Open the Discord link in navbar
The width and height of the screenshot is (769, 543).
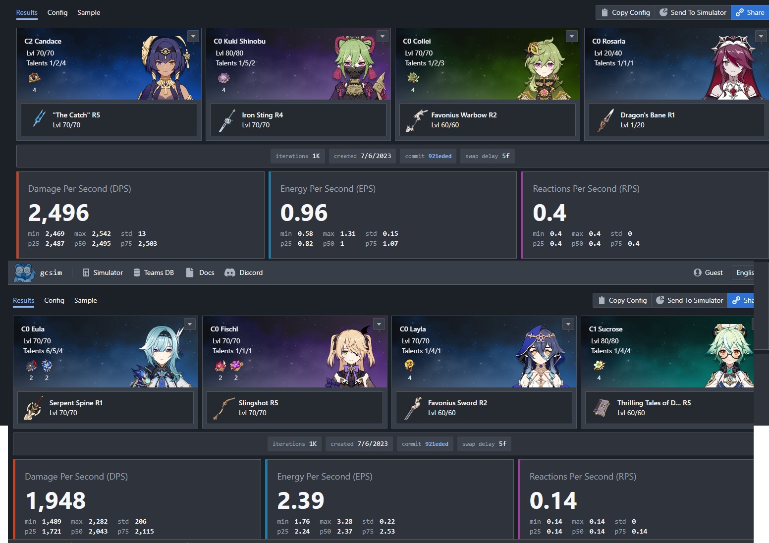244,272
